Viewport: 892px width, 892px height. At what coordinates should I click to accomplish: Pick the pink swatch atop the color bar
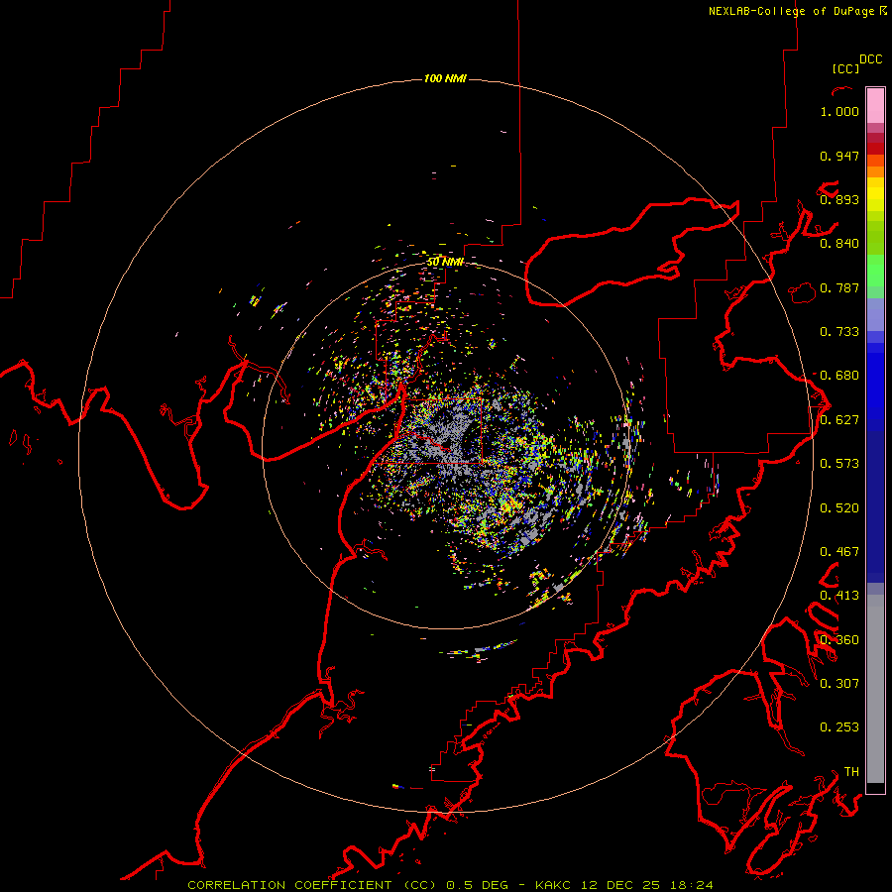click(875, 106)
